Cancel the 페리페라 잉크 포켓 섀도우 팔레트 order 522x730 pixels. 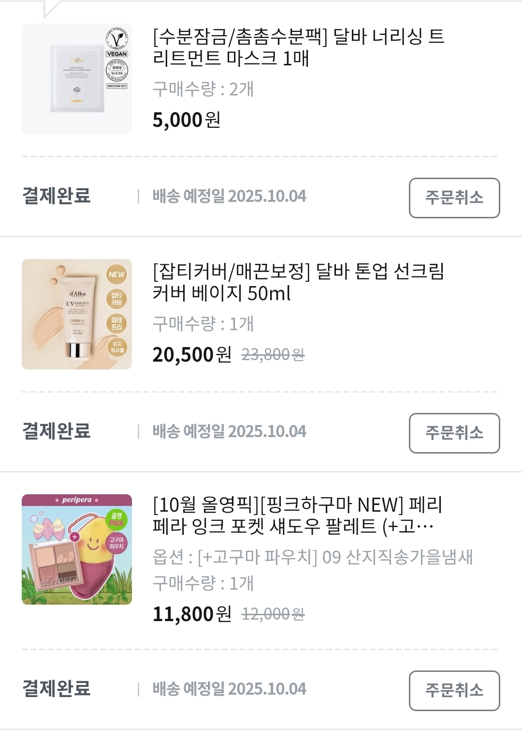click(x=454, y=691)
